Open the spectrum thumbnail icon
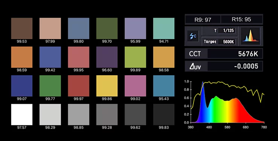Image resolution: width=278 pixels, height=141 pixels. tap(250, 36)
